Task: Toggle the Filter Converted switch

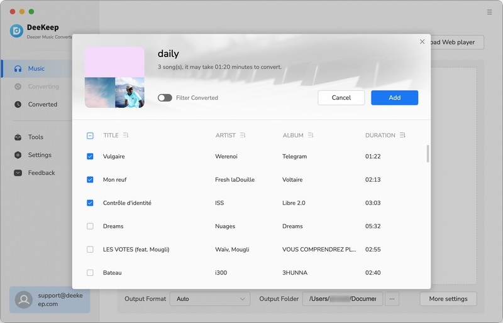Action: point(165,98)
